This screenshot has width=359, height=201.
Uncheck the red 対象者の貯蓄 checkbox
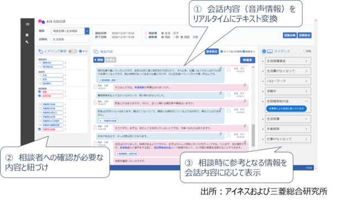coord(39,129)
